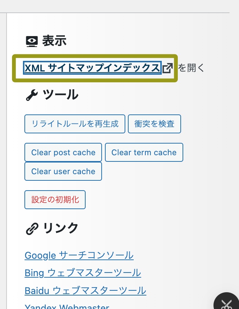This screenshot has height=309, width=239.
Task: Open Baidu ウェブマスターツール
Action: (x=85, y=290)
